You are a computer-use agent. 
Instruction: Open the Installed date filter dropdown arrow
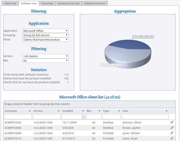click(83, 117)
